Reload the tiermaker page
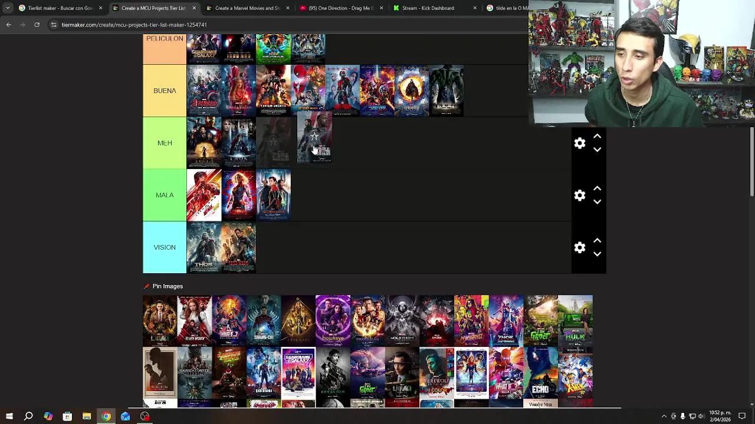Viewport: 755px width, 424px height. coord(37,25)
